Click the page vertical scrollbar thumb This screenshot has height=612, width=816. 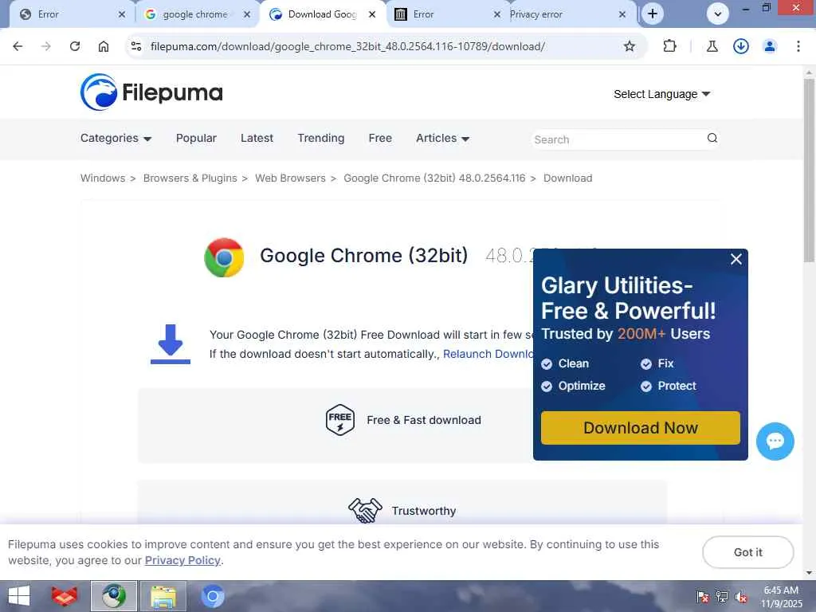click(809, 171)
